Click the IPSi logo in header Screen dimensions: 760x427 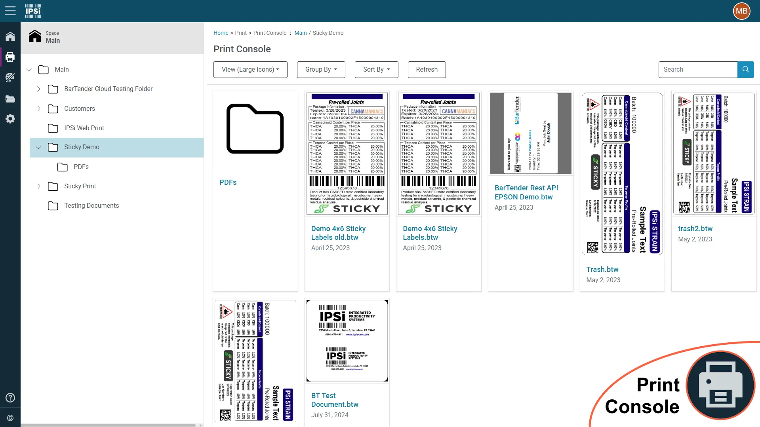[x=33, y=11]
